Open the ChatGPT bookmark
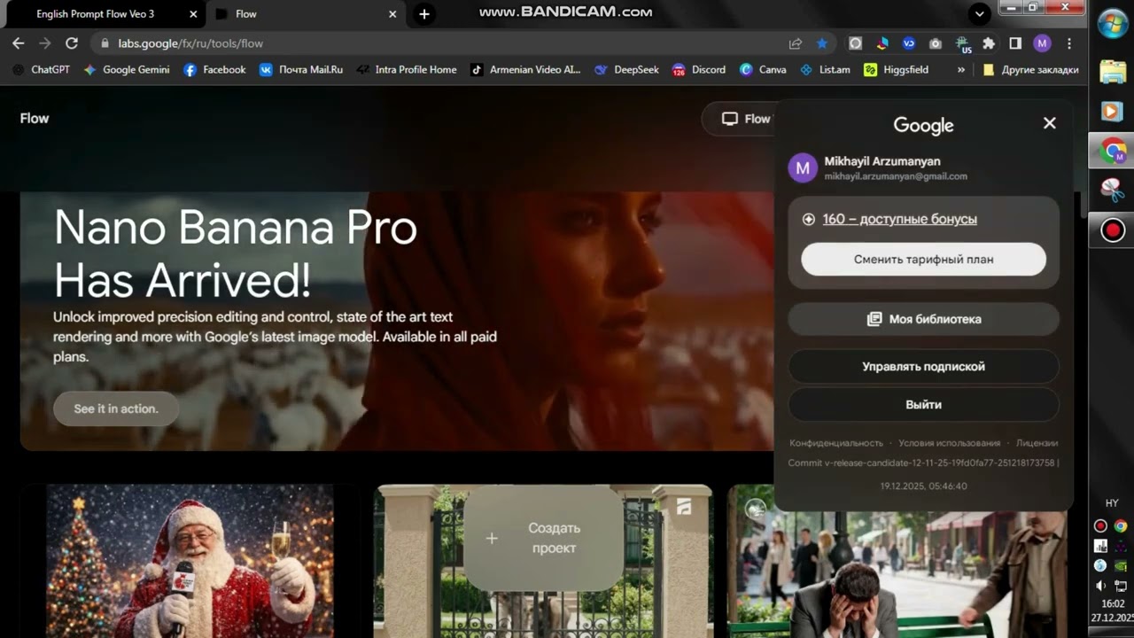 click(x=42, y=69)
